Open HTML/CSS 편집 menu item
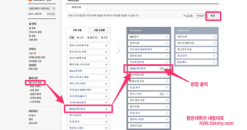The width and height of the screenshot is (247, 130). (x=37, y=57)
